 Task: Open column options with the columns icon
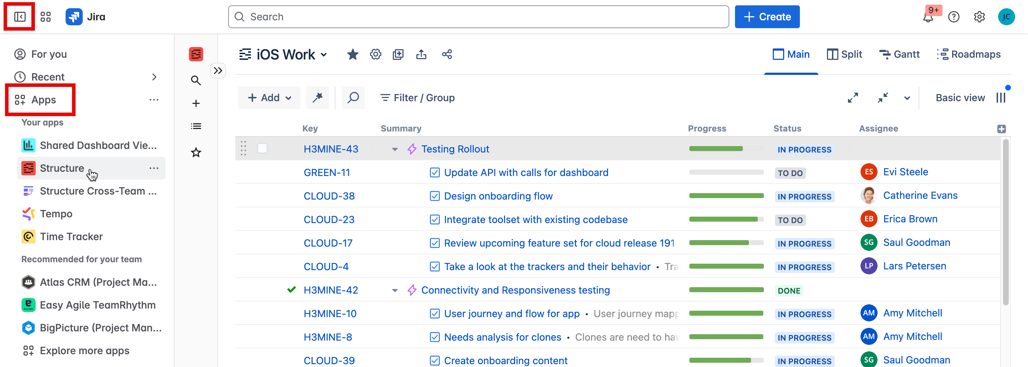pyautogui.click(x=1001, y=97)
